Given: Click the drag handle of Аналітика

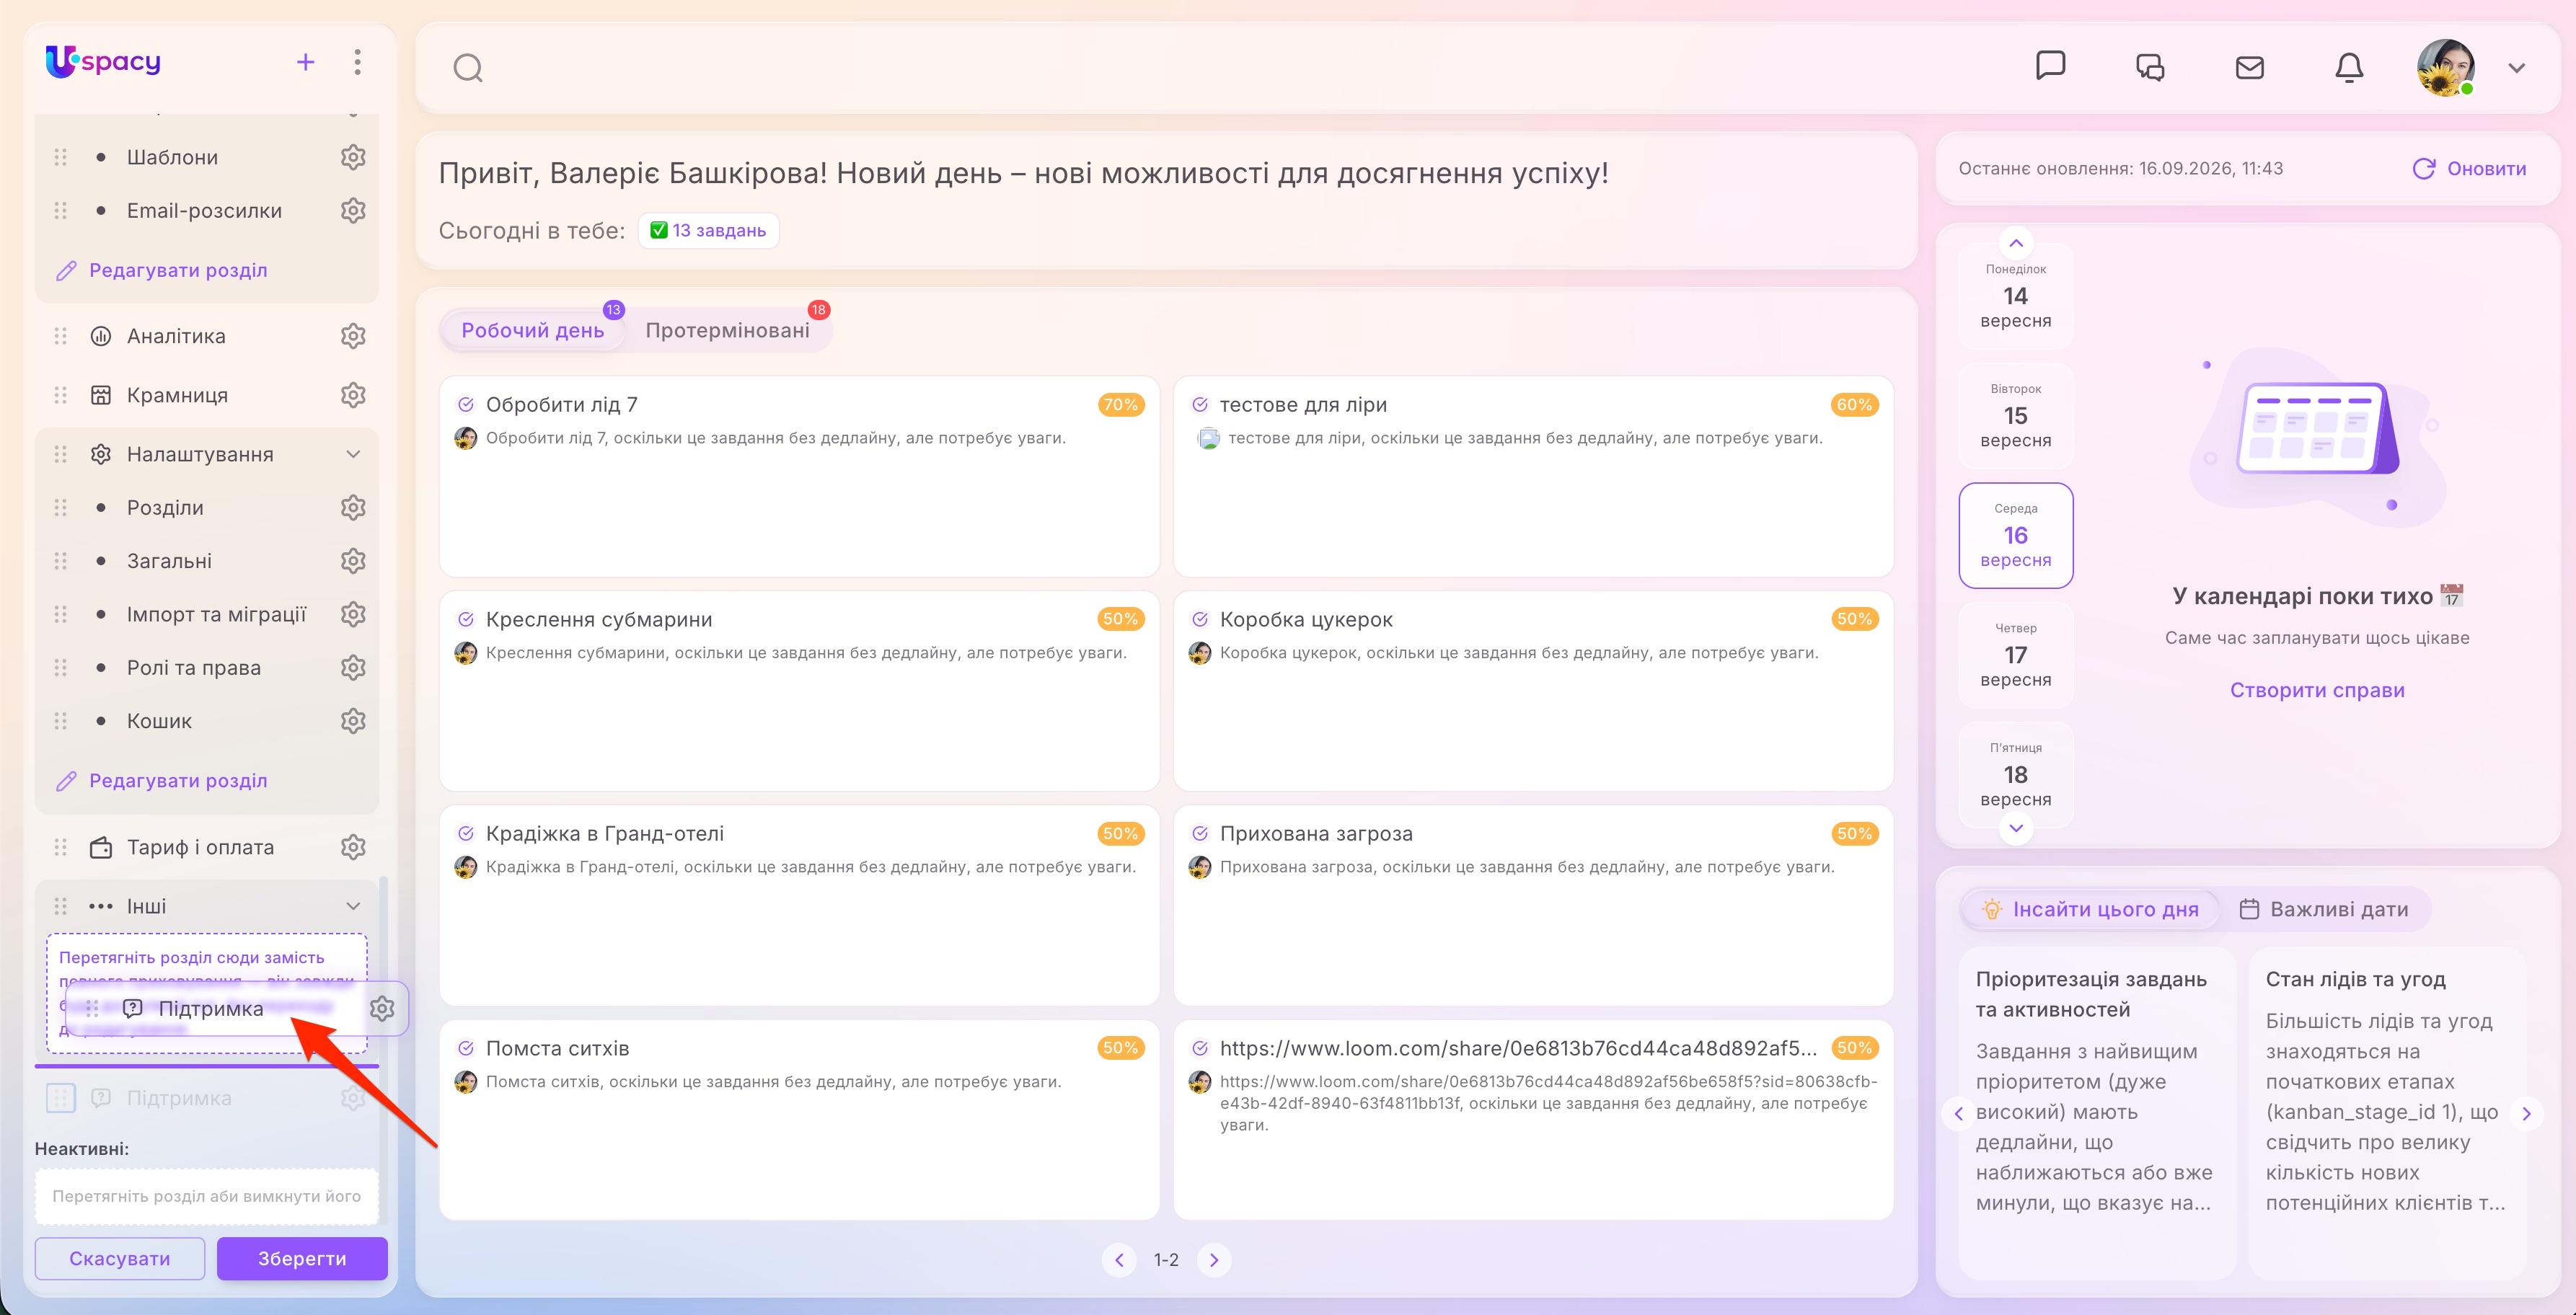Looking at the screenshot, I should click(x=61, y=336).
